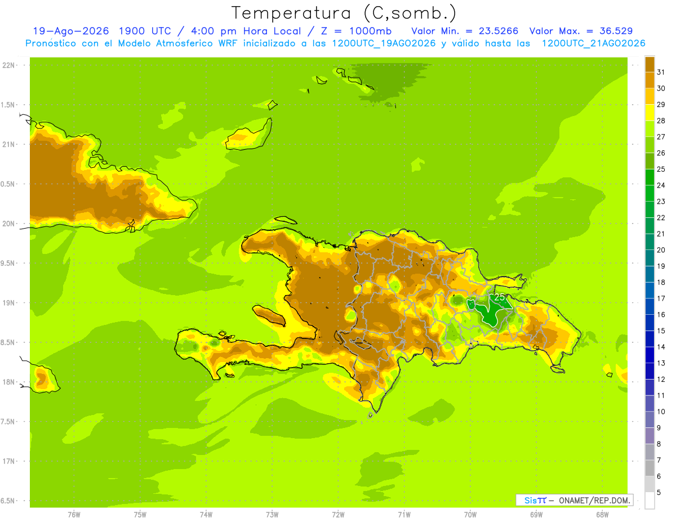Click the 'Temperatura (C,somb.)' map title

pos(344,14)
